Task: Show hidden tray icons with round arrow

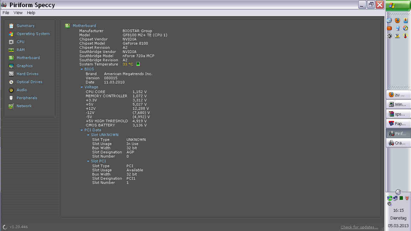Action: pyautogui.click(x=398, y=192)
